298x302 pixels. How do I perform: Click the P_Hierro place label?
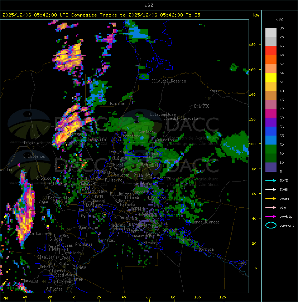point(114,180)
